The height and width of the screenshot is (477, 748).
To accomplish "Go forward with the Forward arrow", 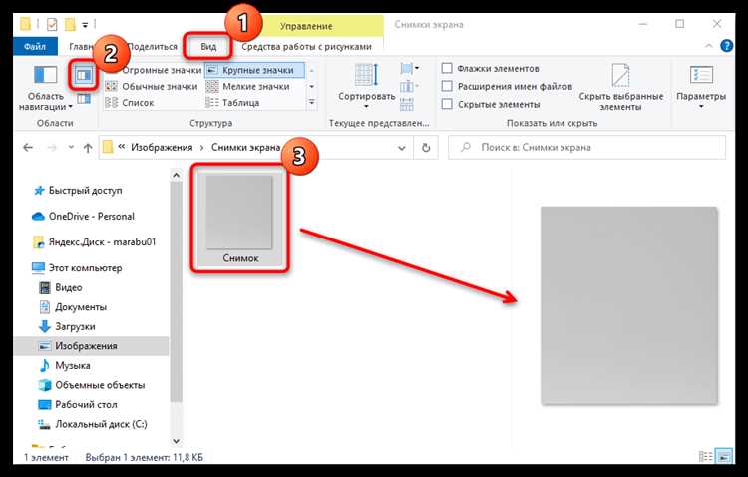I will click(x=52, y=148).
